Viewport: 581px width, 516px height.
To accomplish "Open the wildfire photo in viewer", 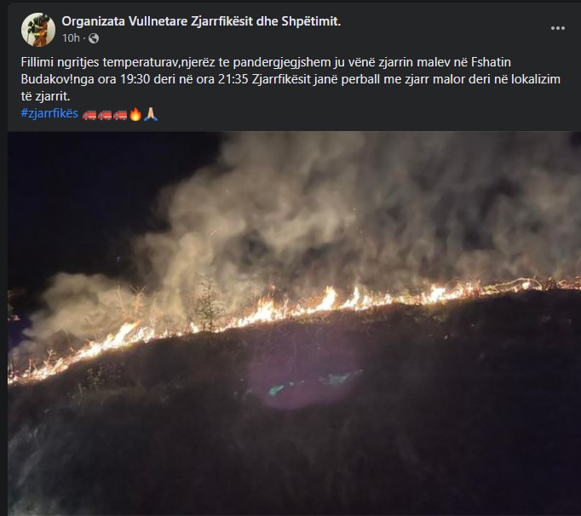I will (294, 324).
